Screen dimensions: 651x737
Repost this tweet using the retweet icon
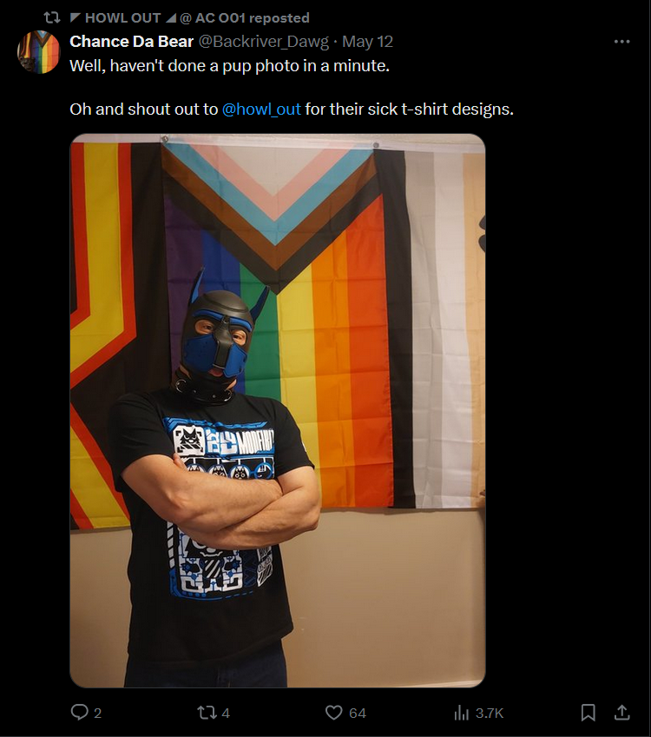pos(207,713)
